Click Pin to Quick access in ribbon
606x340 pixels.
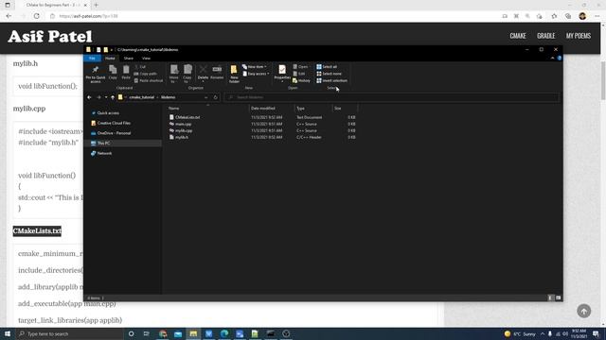tap(96, 74)
